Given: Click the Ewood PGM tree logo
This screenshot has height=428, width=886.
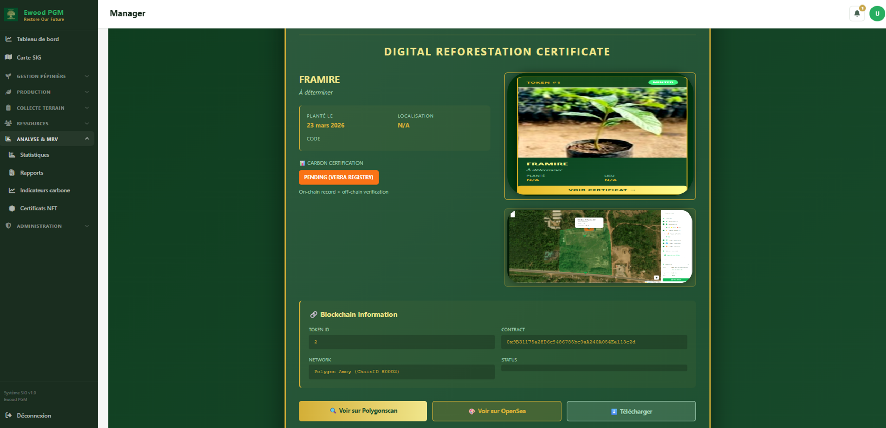Looking at the screenshot, I should pos(11,15).
